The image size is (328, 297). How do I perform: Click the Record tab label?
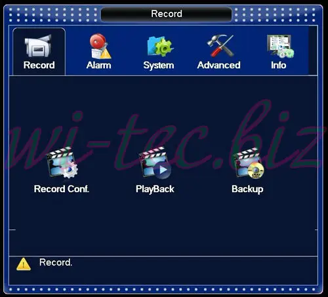39,65
